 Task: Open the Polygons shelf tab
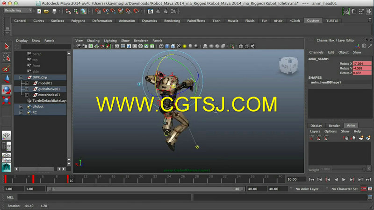point(78,21)
